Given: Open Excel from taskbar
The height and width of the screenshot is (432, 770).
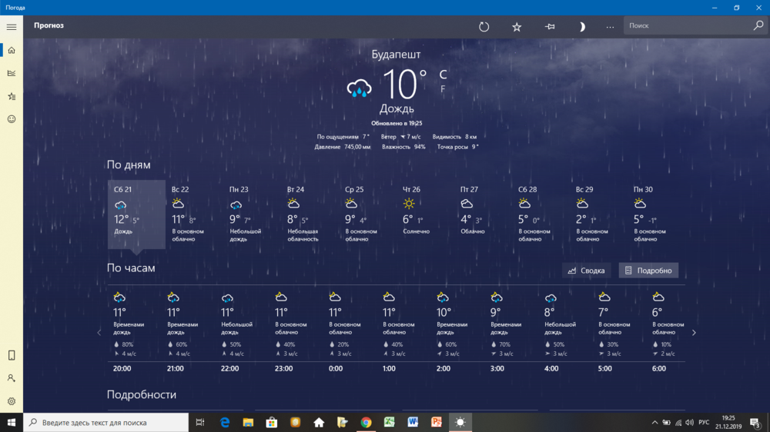Looking at the screenshot, I should coord(390,422).
